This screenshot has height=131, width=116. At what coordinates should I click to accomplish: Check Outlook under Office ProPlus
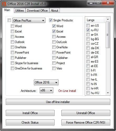pos(12,42)
